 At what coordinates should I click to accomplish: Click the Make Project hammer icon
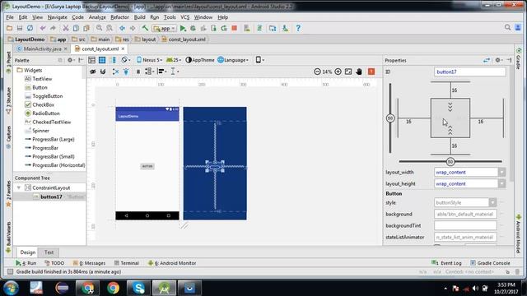click(145, 28)
